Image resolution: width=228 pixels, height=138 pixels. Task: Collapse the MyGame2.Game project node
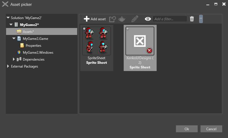pyautogui.click(x=14, y=38)
